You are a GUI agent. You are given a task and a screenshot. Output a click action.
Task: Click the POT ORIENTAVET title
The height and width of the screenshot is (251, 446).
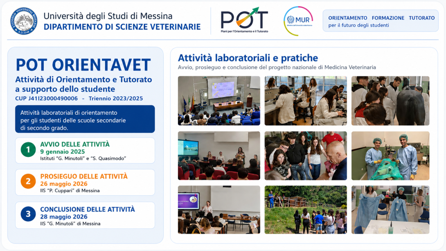pos(83,65)
